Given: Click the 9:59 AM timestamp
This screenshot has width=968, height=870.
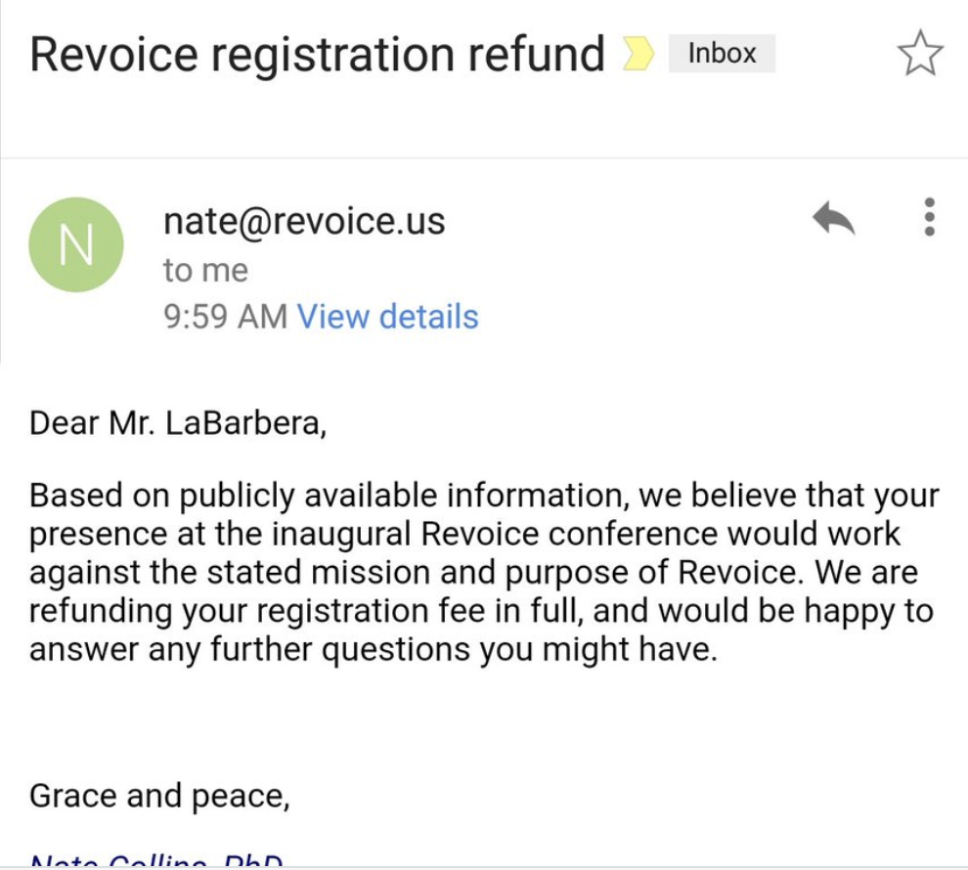Looking at the screenshot, I should [225, 317].
